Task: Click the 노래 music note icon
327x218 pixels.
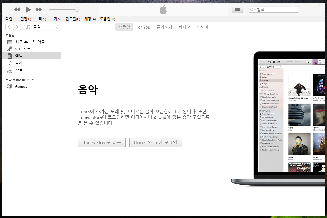Action: (10, 63)
